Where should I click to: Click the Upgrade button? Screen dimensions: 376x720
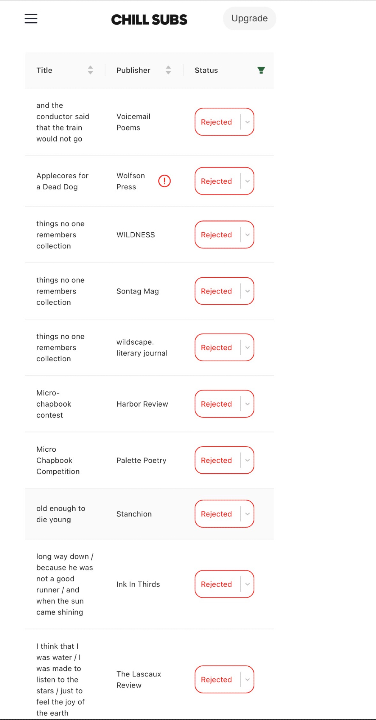tap(249, 18)
